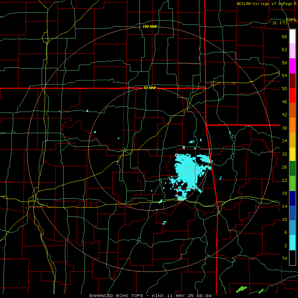
Task: Click the yellow swatch between 34 and 30
Action: pos(292,154)
